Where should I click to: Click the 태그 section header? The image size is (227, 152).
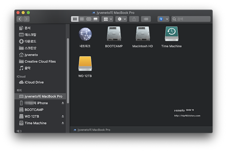(x=19, y=131)
